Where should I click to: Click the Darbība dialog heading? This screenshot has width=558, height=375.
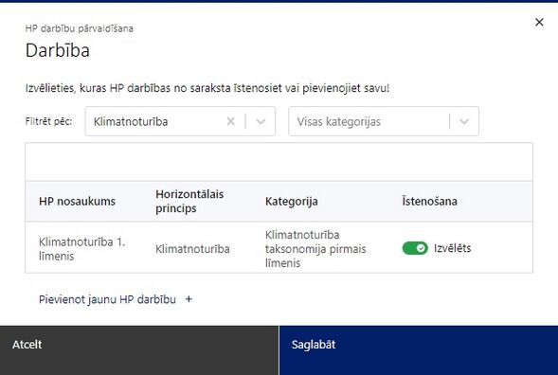[57, 50]
